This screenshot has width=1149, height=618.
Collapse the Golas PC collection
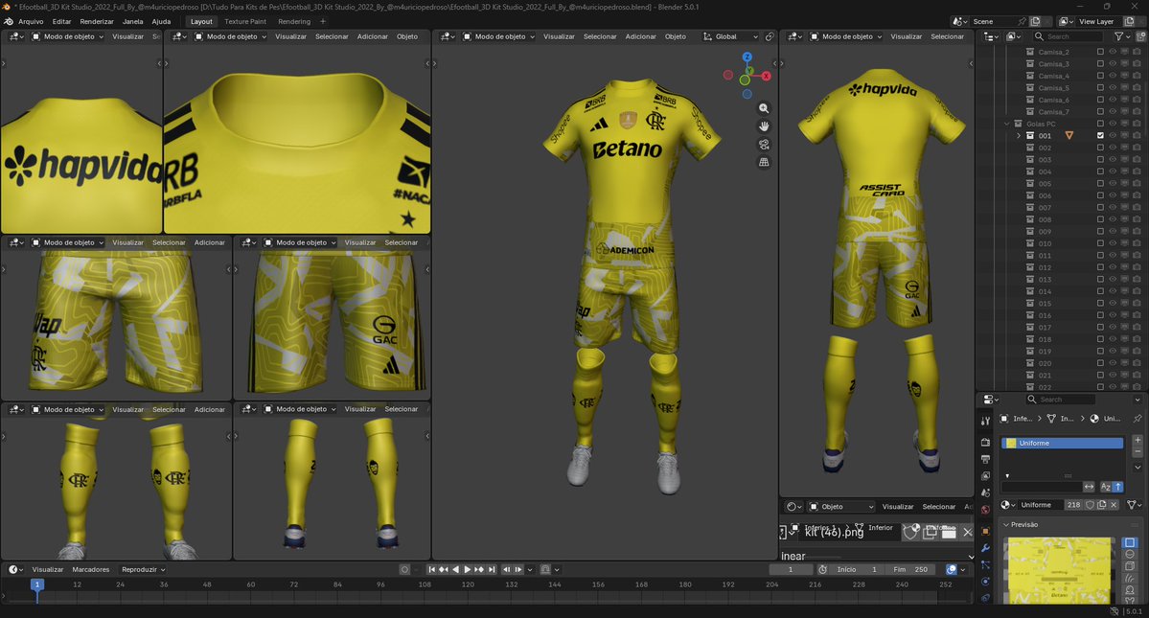(x=1007, y=124)
